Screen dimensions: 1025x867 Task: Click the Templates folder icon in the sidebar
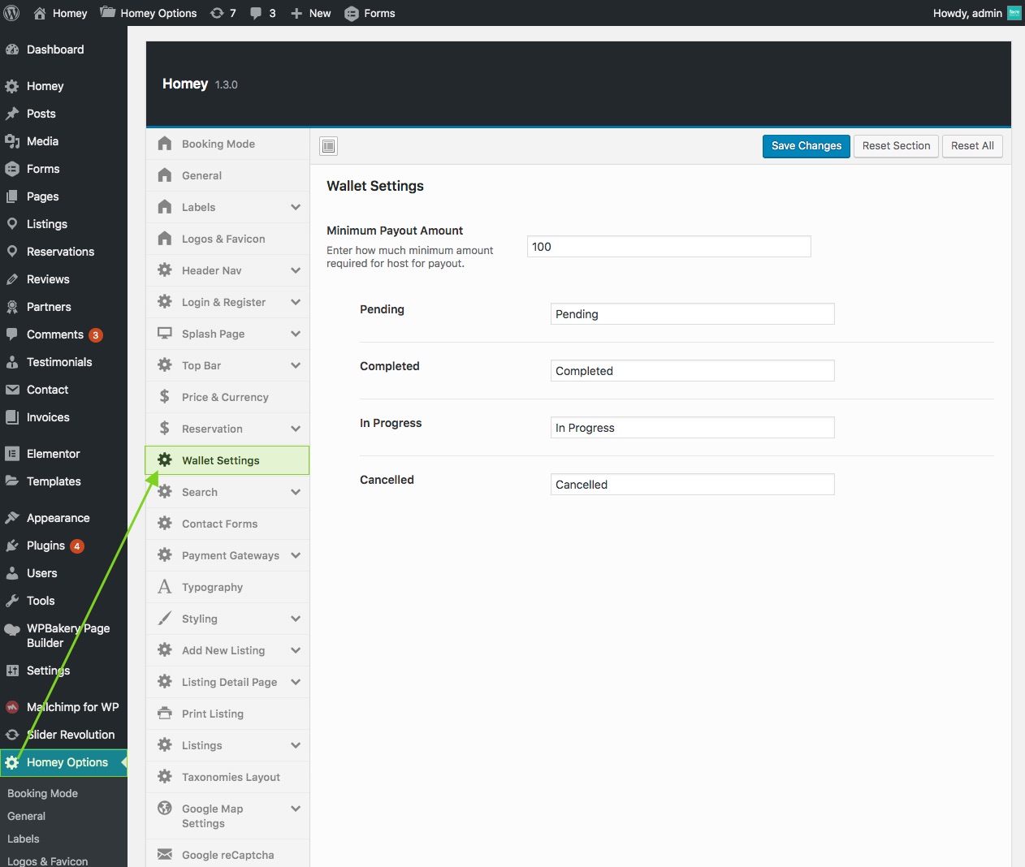(12, 481)
